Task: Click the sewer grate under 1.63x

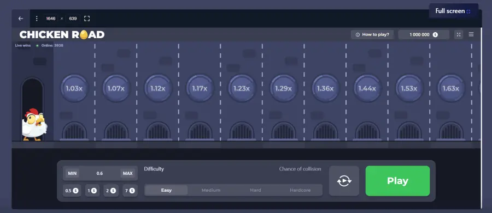Action: (451, 131)
